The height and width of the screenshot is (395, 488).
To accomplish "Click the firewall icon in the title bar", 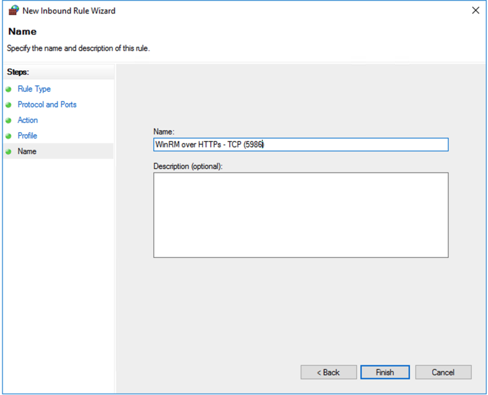I will coord(14,10).
